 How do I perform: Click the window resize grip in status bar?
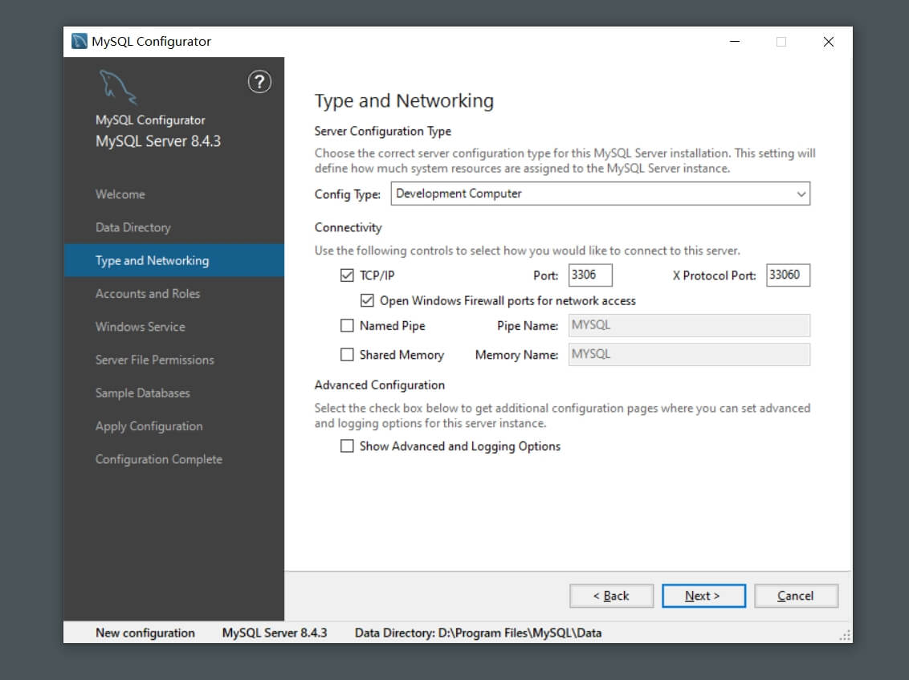(846, 635)
